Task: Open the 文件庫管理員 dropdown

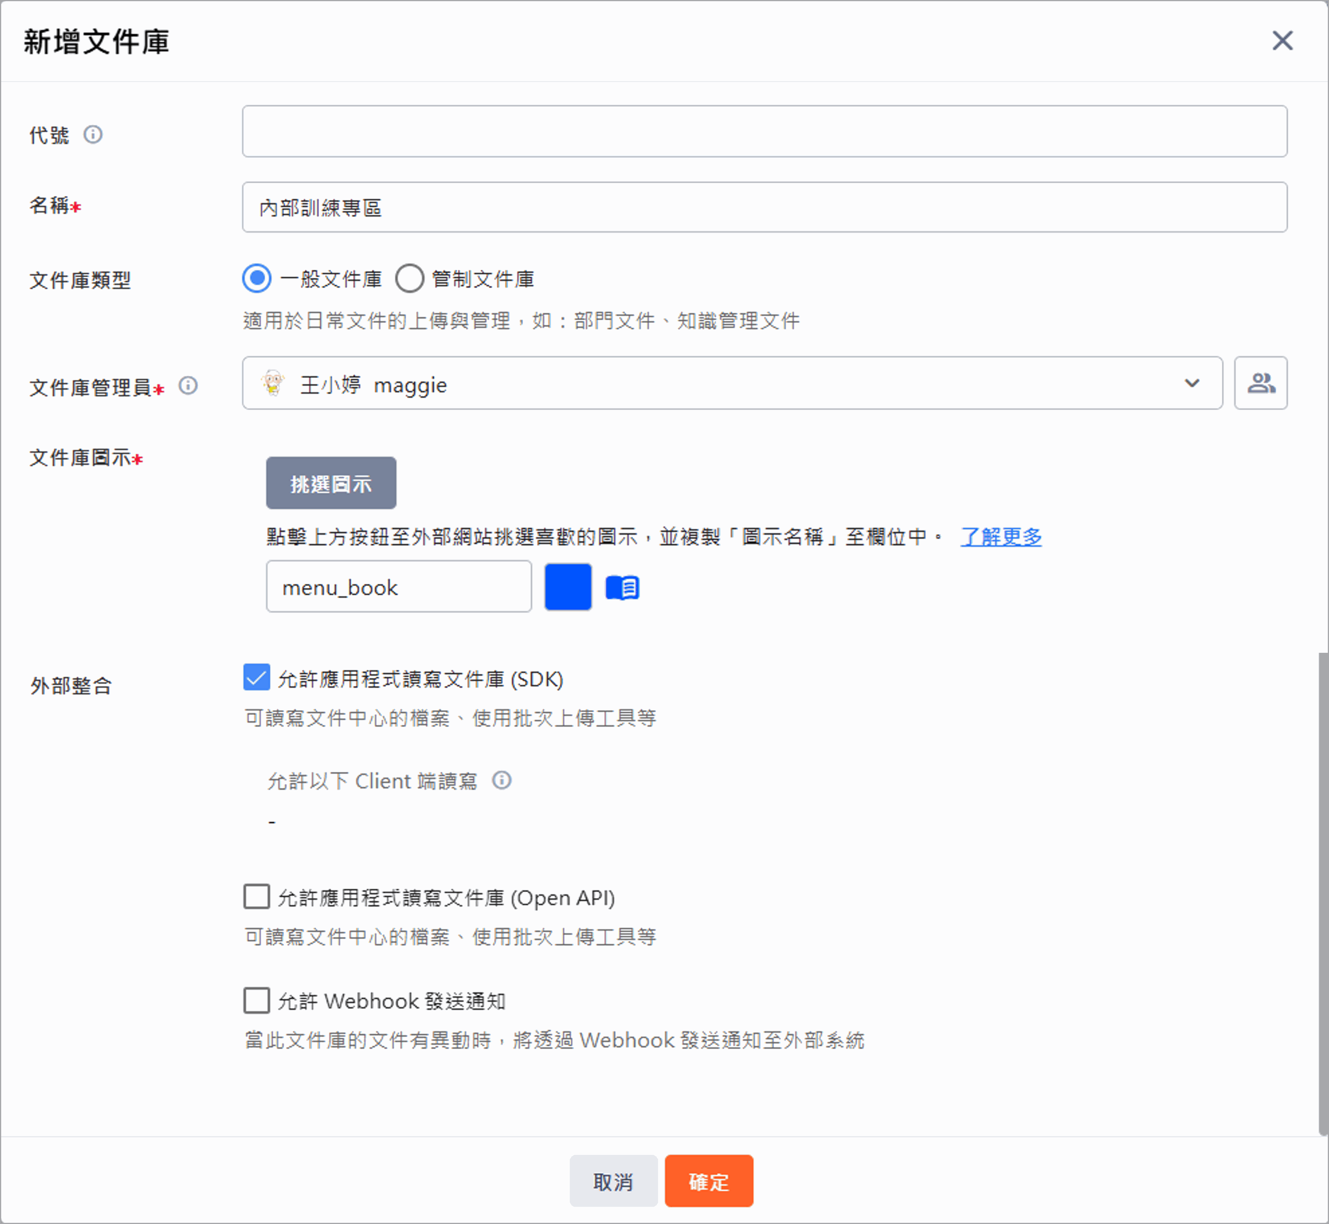Action: pyautogui.click(x=1192, y=383)
